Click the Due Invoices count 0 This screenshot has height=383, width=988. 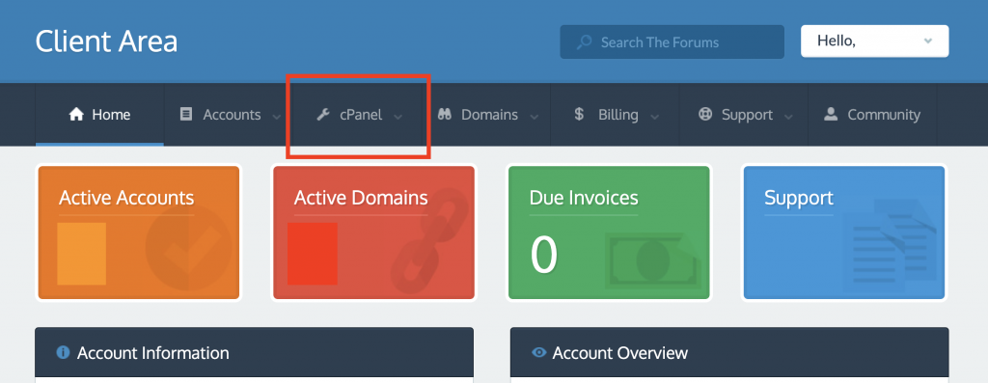pos(544,256)
